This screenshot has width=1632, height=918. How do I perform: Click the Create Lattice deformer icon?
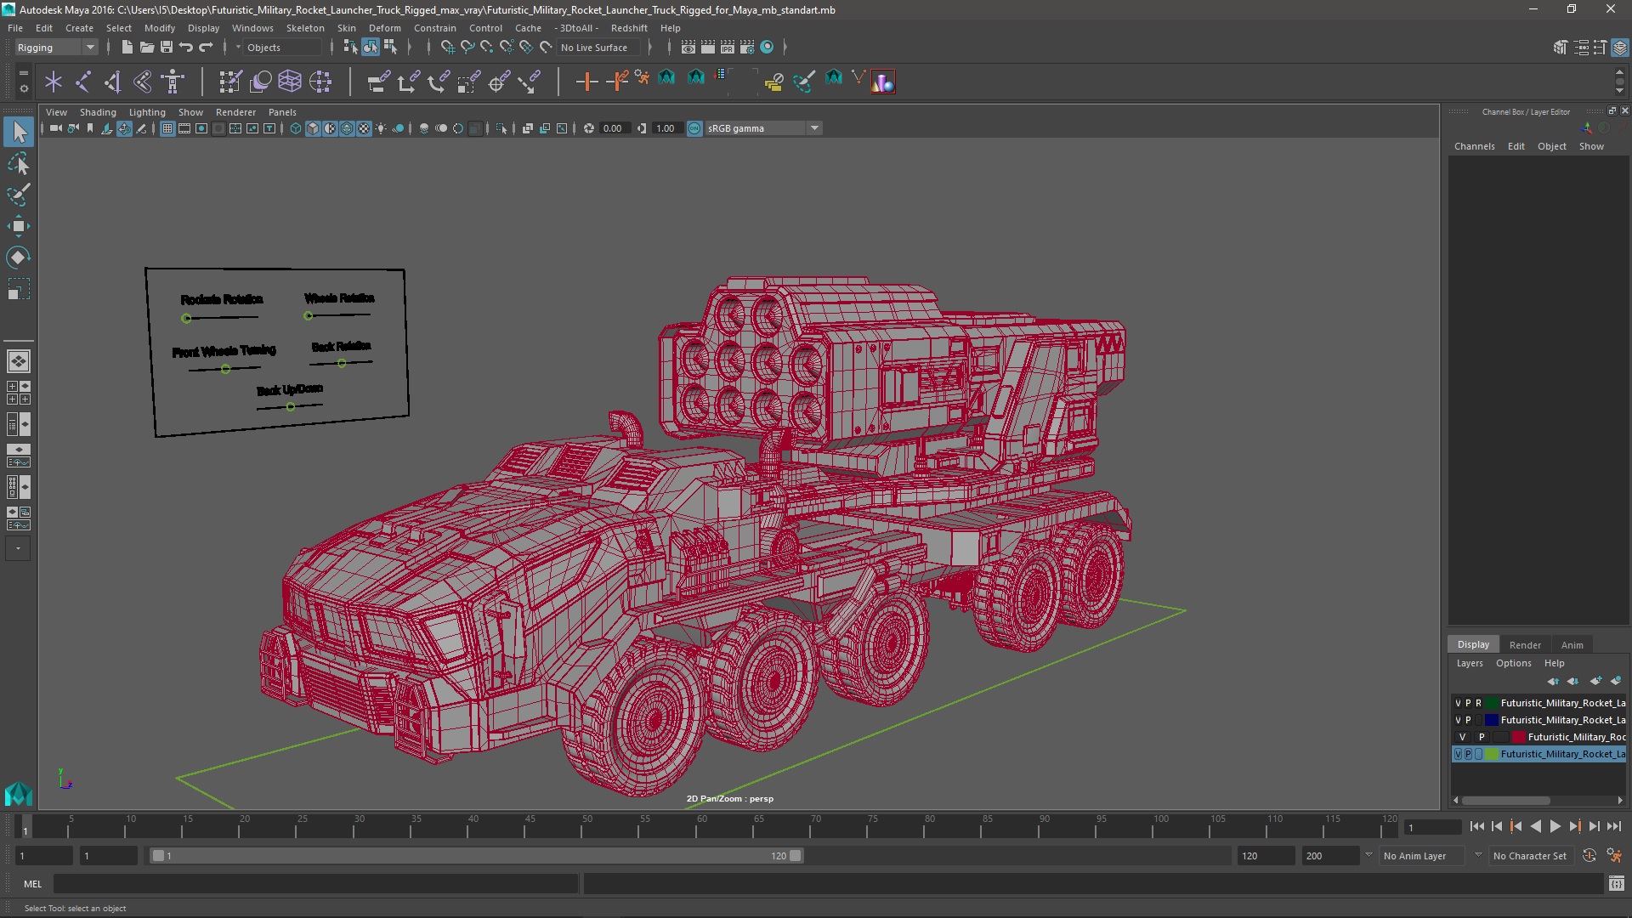pyautogui.click(x=290, y=82)
